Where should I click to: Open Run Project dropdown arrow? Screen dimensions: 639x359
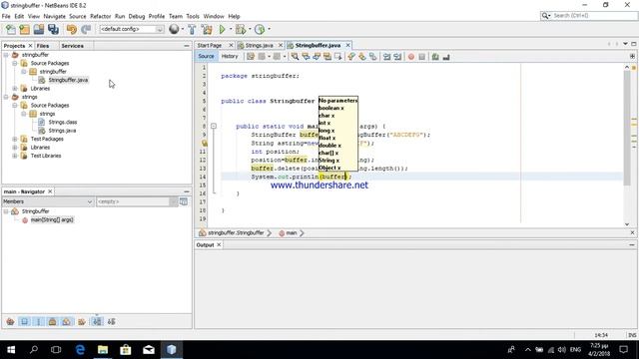231,29
